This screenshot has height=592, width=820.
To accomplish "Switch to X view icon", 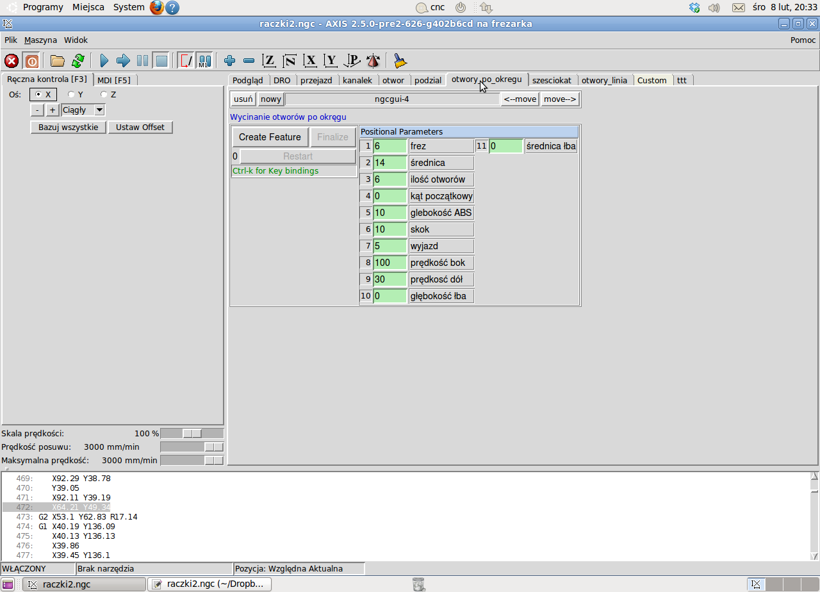I will 311,61.
